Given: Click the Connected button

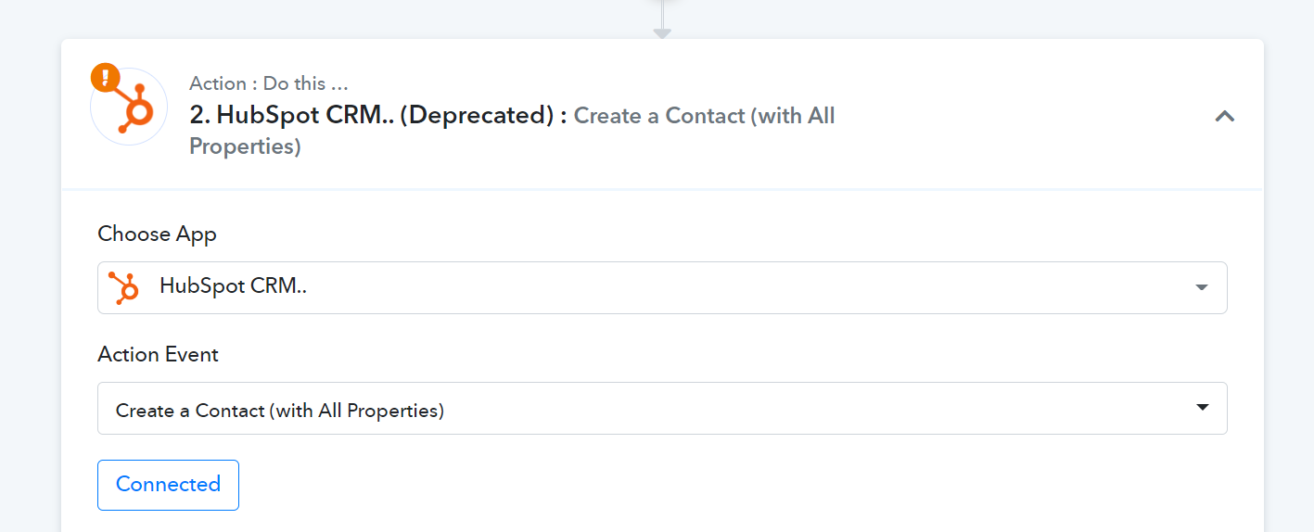Looking at the screenshot, I should pos(168,485).
